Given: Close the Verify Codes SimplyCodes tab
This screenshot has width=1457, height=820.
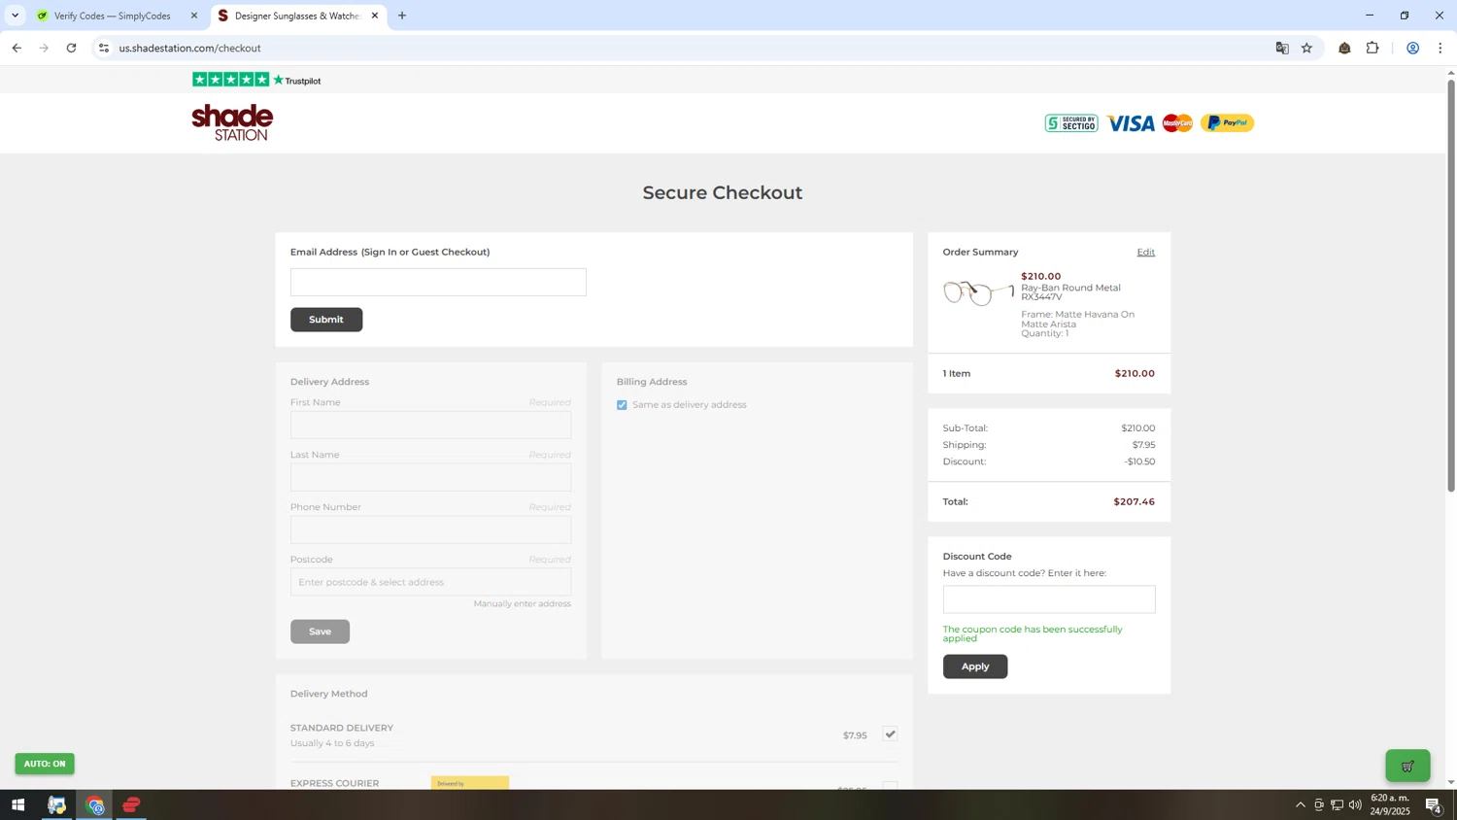Looking at the screenshot, I should [x=194, y=16].
